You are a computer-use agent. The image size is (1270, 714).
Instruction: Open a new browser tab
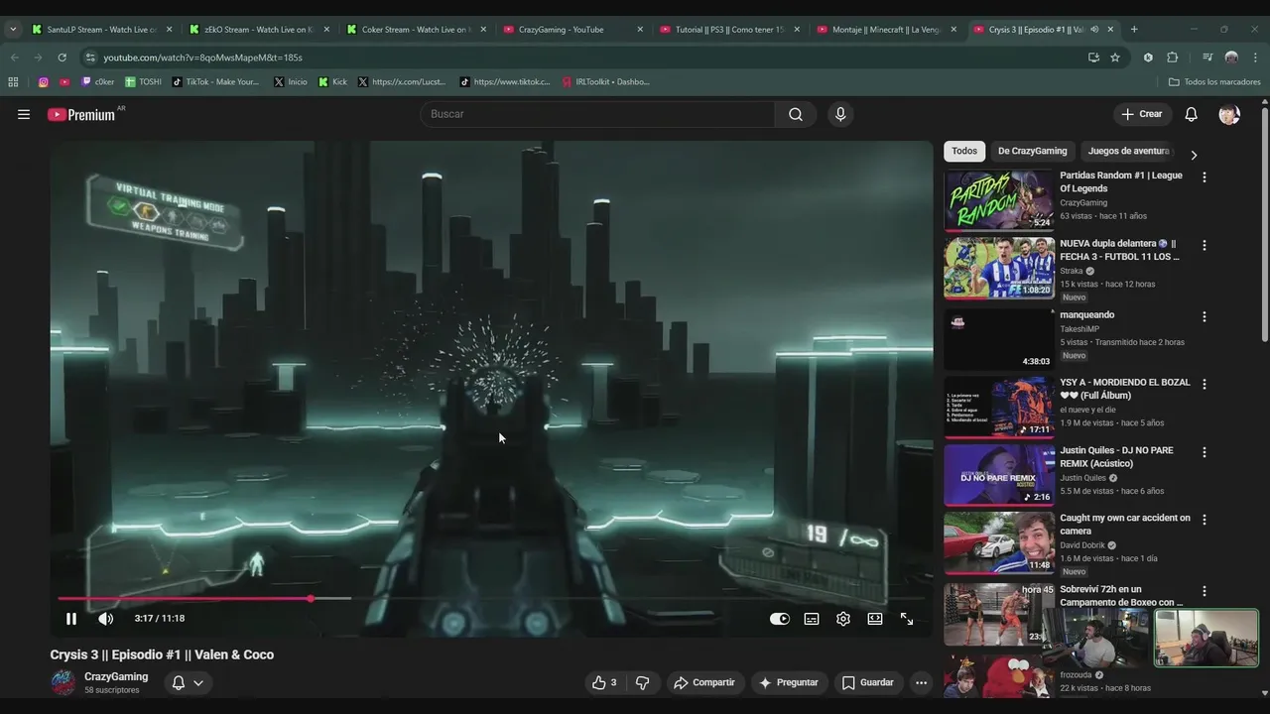[x=1134, y=30]
